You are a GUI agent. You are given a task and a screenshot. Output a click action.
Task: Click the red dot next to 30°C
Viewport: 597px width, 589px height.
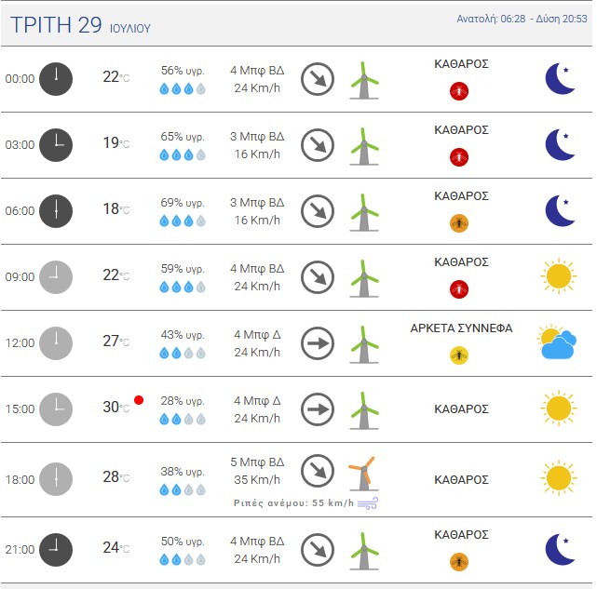[139, 400]
